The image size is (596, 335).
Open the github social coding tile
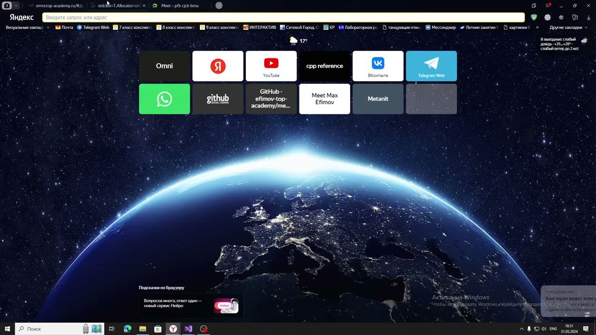tap(218, 99)
